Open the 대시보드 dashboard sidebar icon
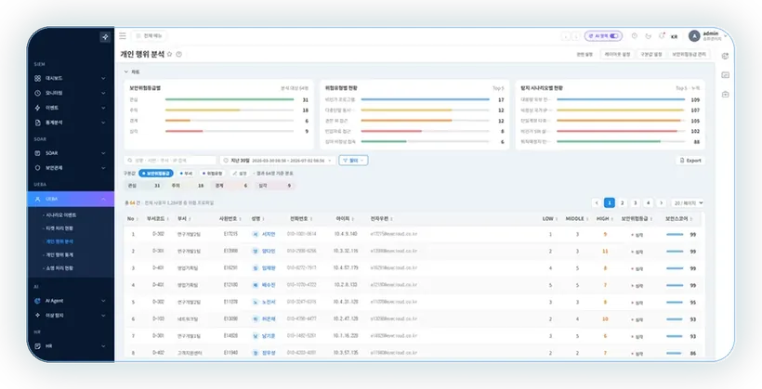This screenshot has width=762, height=389. pyautogui.click(x=37, y=78)
